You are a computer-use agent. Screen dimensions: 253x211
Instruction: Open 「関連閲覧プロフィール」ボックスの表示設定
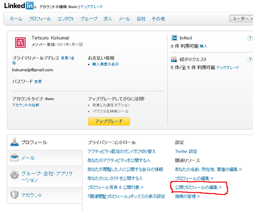click(126, 196)
